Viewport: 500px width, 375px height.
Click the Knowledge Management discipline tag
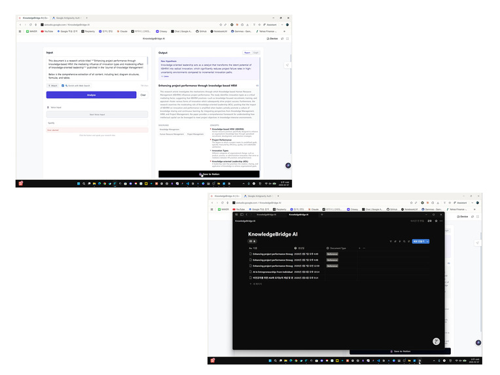tap(170, 130)
